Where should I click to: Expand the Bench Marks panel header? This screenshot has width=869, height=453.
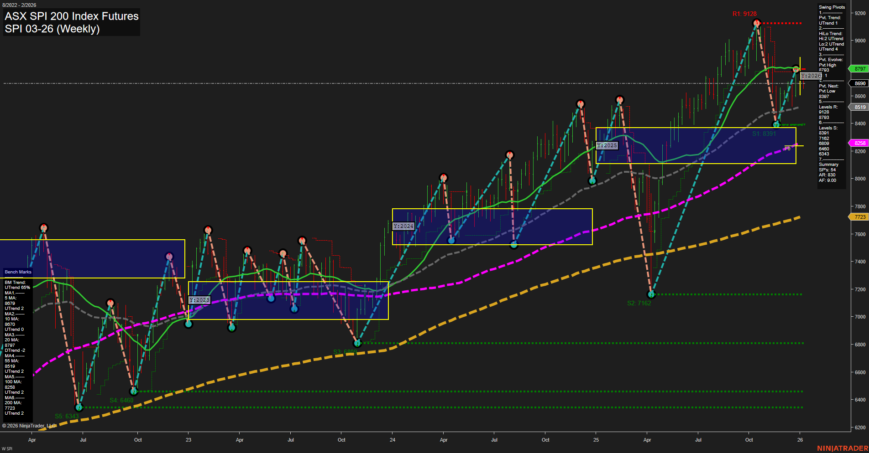(17, 272)
